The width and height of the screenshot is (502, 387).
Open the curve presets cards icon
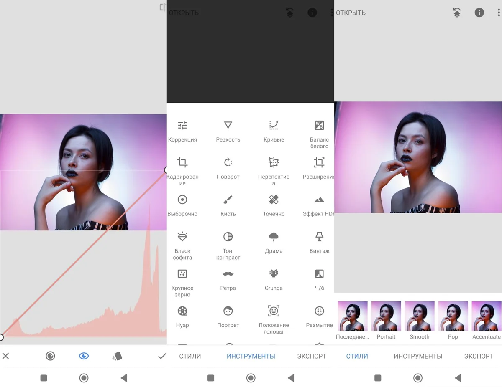pos(117,356)
